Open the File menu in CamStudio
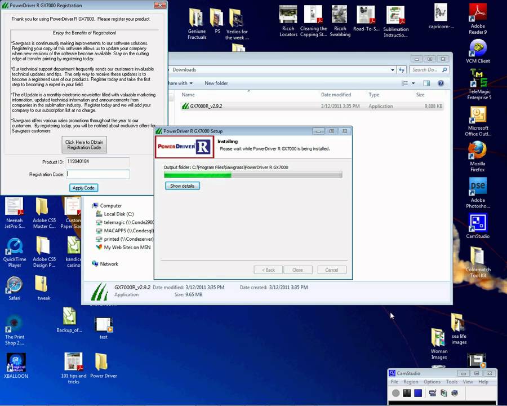The width and height of the screenshot is (507, 406). pyautogui.click(x=394, y=382)
